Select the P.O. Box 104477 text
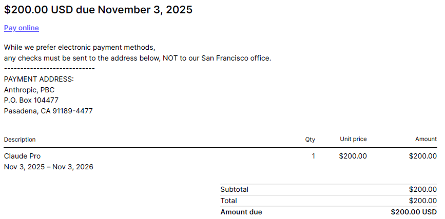 pos(31,100)
